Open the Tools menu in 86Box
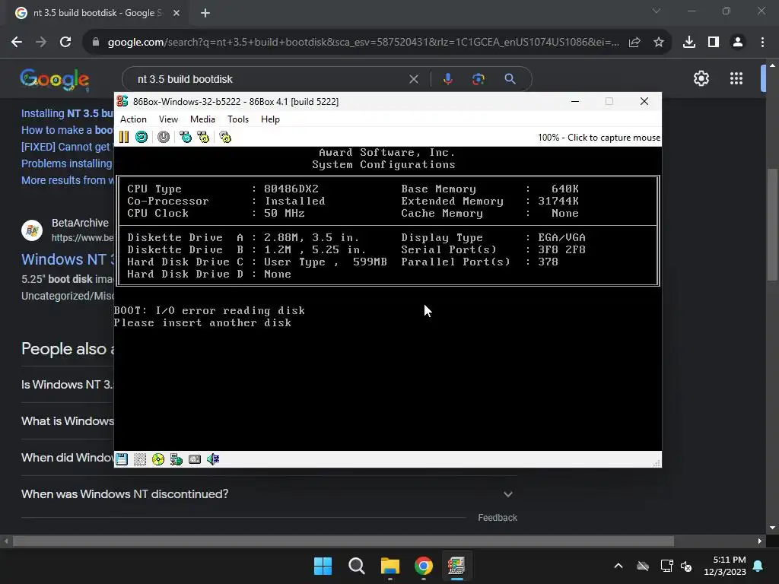The height and width of the screenshot is (584, 779). [238, 119]
